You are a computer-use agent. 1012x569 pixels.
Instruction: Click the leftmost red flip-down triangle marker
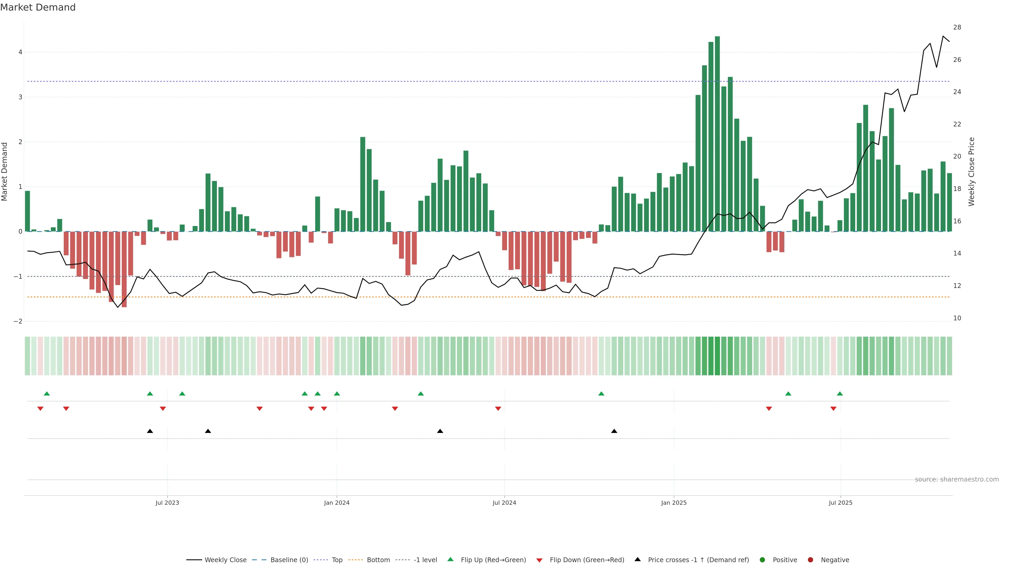coord(40,409)
